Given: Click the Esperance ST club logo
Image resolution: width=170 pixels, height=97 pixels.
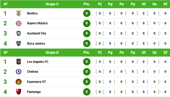Looking at the screenshot, I should pyautogui.click(x=19, y=82).
